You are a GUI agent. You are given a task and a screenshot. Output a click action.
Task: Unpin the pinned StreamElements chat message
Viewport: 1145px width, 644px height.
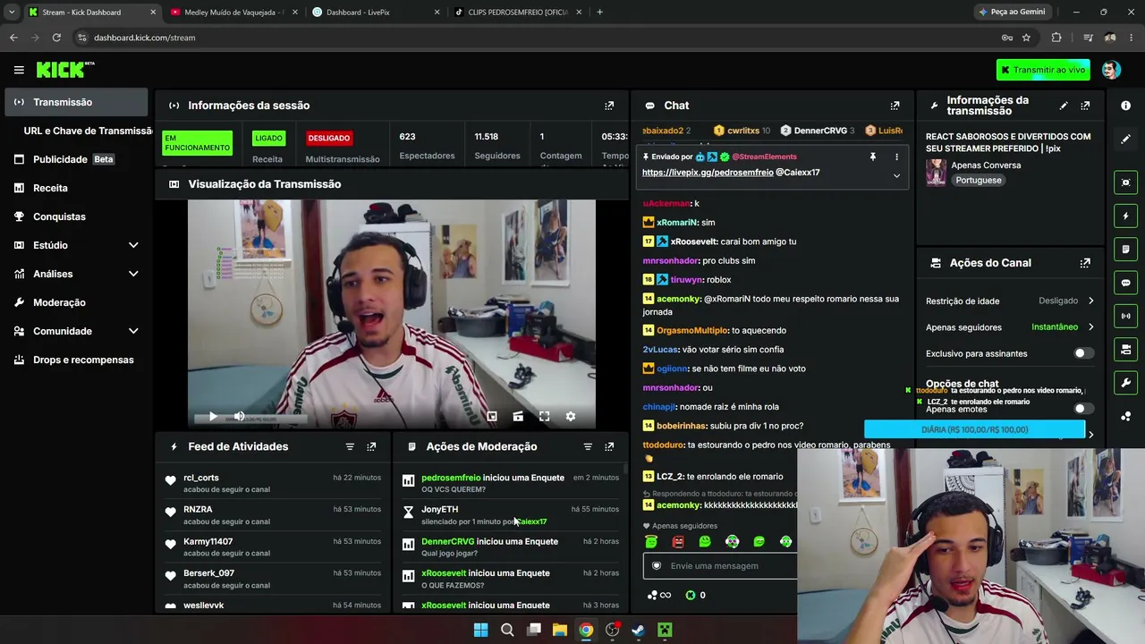click(872, 157)
